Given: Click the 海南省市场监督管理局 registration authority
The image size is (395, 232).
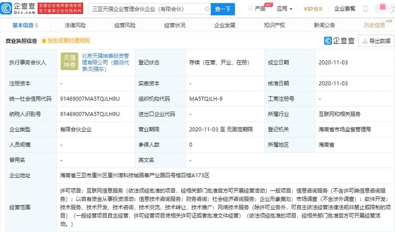Looking at the screenshot, I should (x=344, y=129).
